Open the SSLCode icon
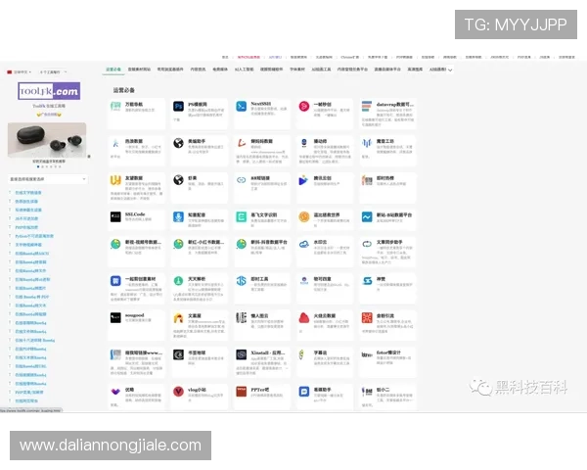Viewport: 587px width, 470px height. coord(115,216)
